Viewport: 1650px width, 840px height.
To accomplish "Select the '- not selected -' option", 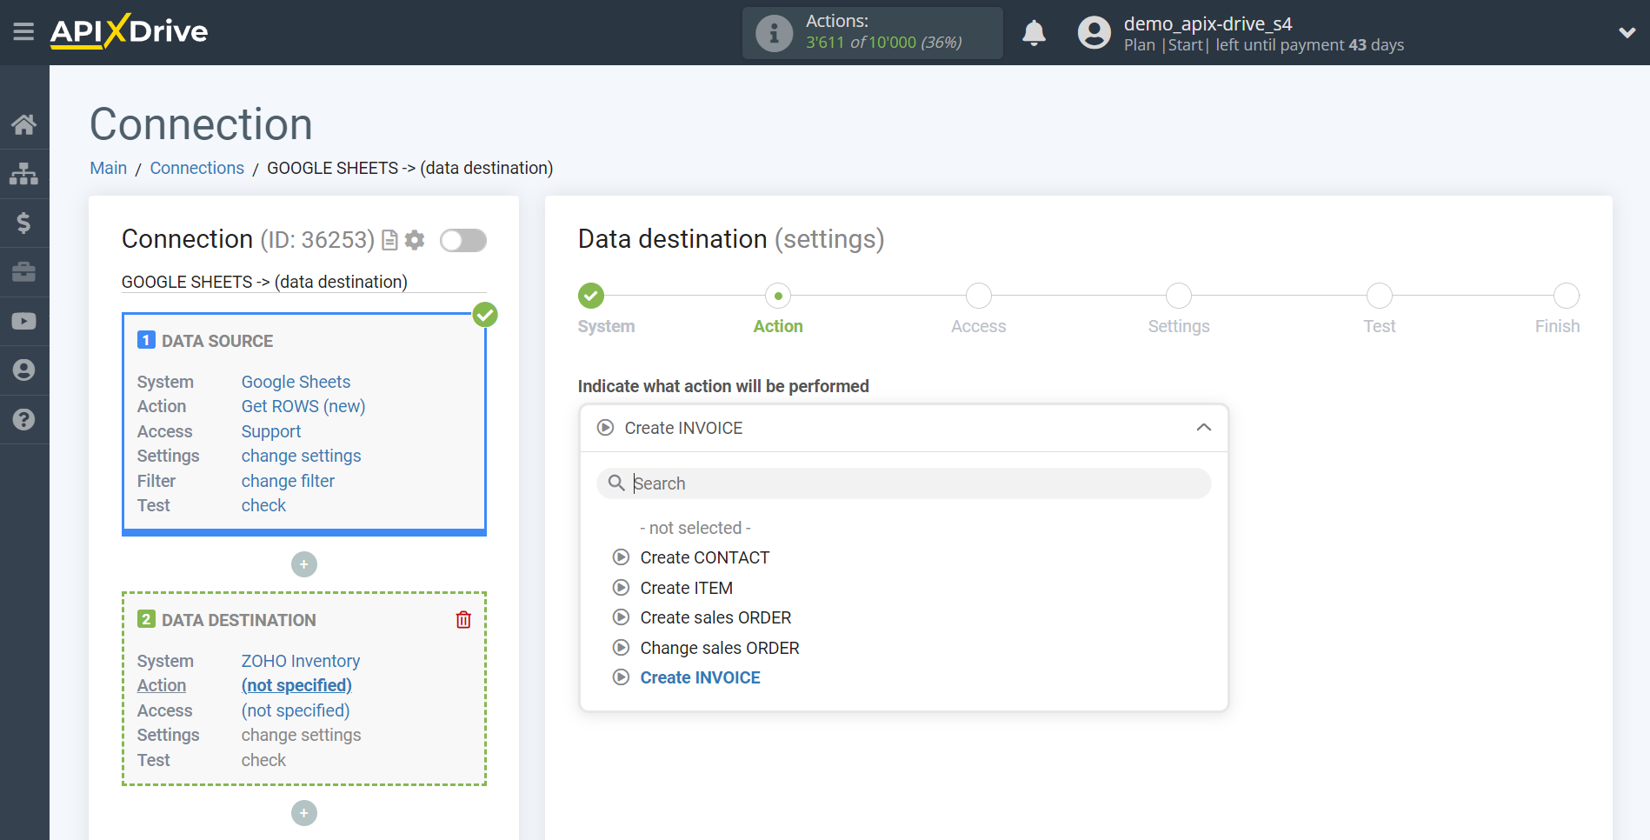I will [x=695, y=528].
